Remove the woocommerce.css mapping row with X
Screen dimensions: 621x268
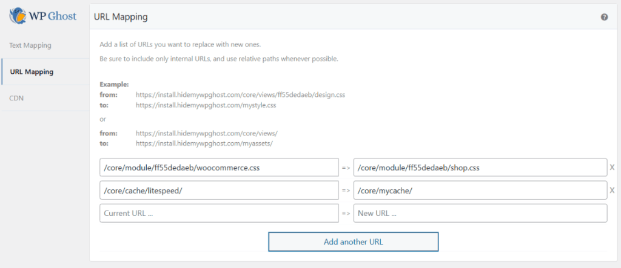point(612,168)
